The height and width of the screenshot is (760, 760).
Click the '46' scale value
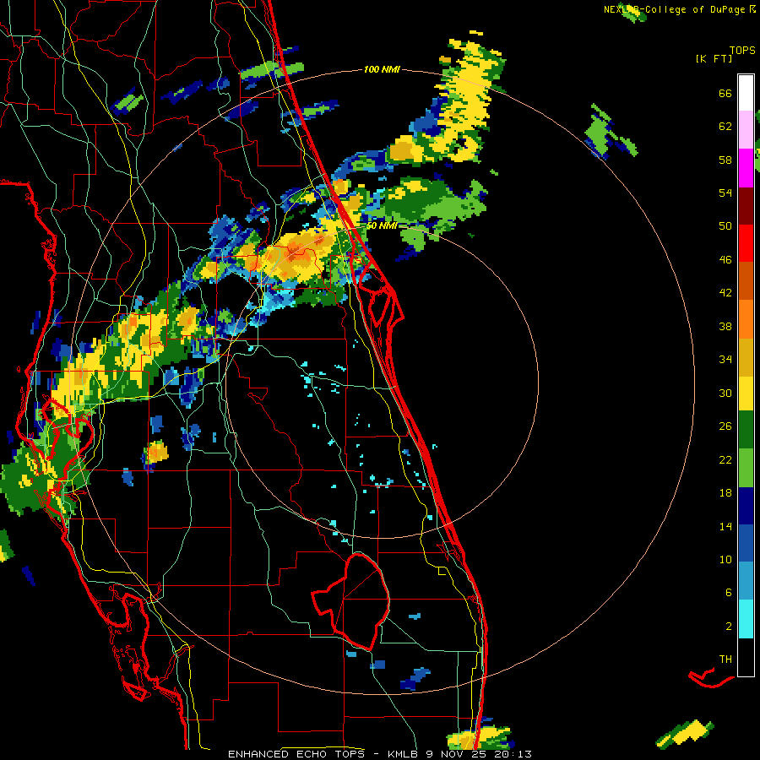[725, 260]
